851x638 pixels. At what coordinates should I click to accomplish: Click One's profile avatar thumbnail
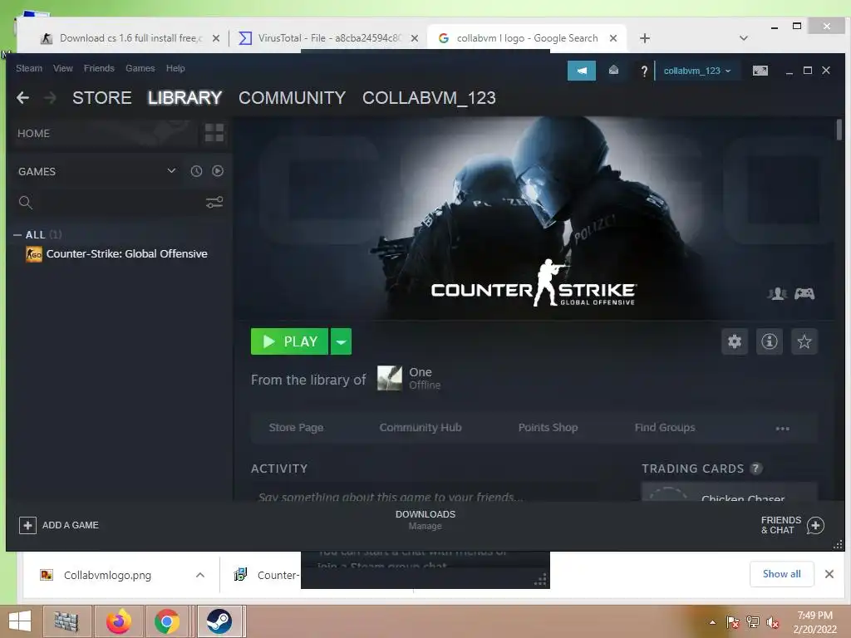tap(390, 378)
